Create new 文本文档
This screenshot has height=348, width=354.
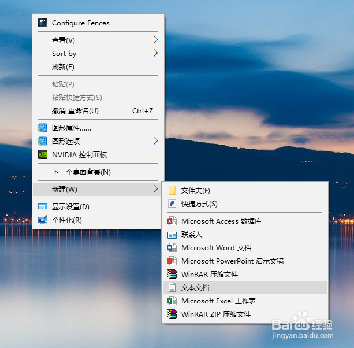coord(245,288)
